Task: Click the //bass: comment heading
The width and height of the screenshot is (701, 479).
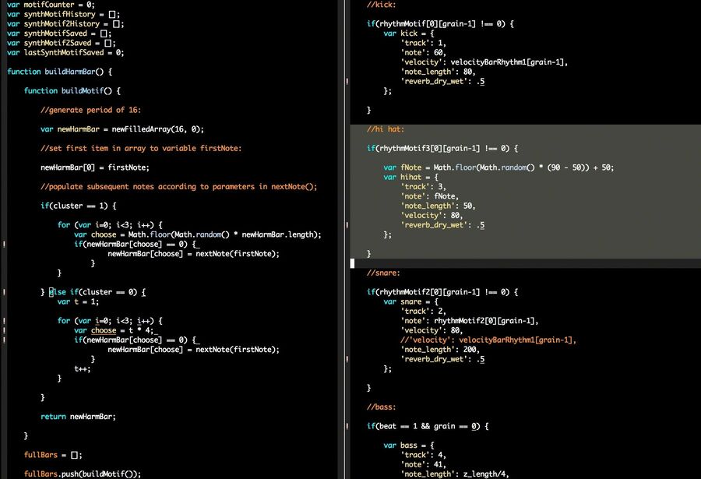Action: coord(379,407)
